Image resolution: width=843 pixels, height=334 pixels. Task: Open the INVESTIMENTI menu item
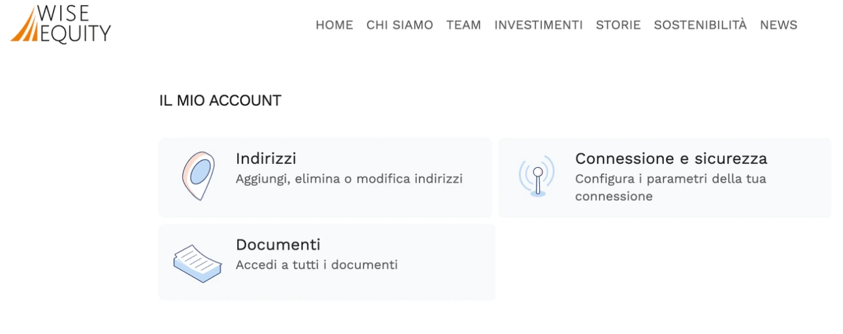(538, 25)
